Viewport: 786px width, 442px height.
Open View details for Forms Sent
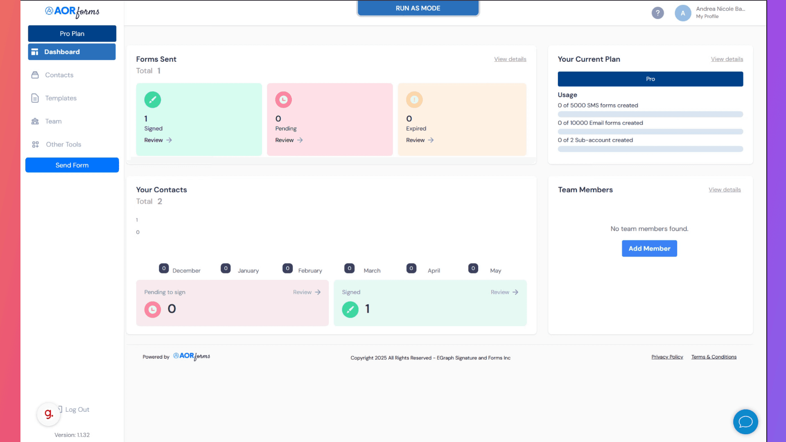(510, 59)
